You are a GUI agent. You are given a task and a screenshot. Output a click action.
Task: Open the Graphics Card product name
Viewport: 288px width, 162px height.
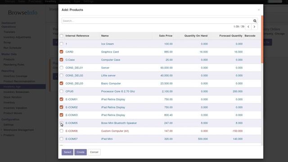[x=110, y=52]
